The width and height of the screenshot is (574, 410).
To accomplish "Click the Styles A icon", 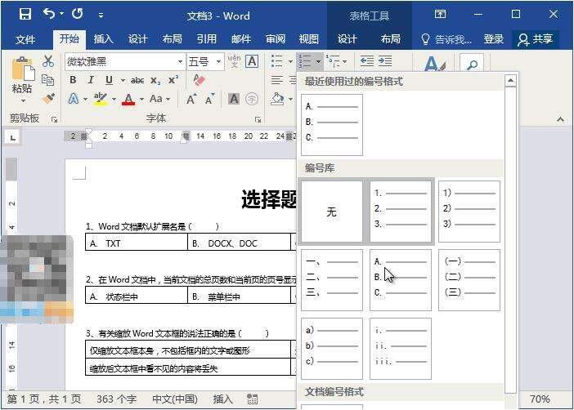I will point(434,63).
